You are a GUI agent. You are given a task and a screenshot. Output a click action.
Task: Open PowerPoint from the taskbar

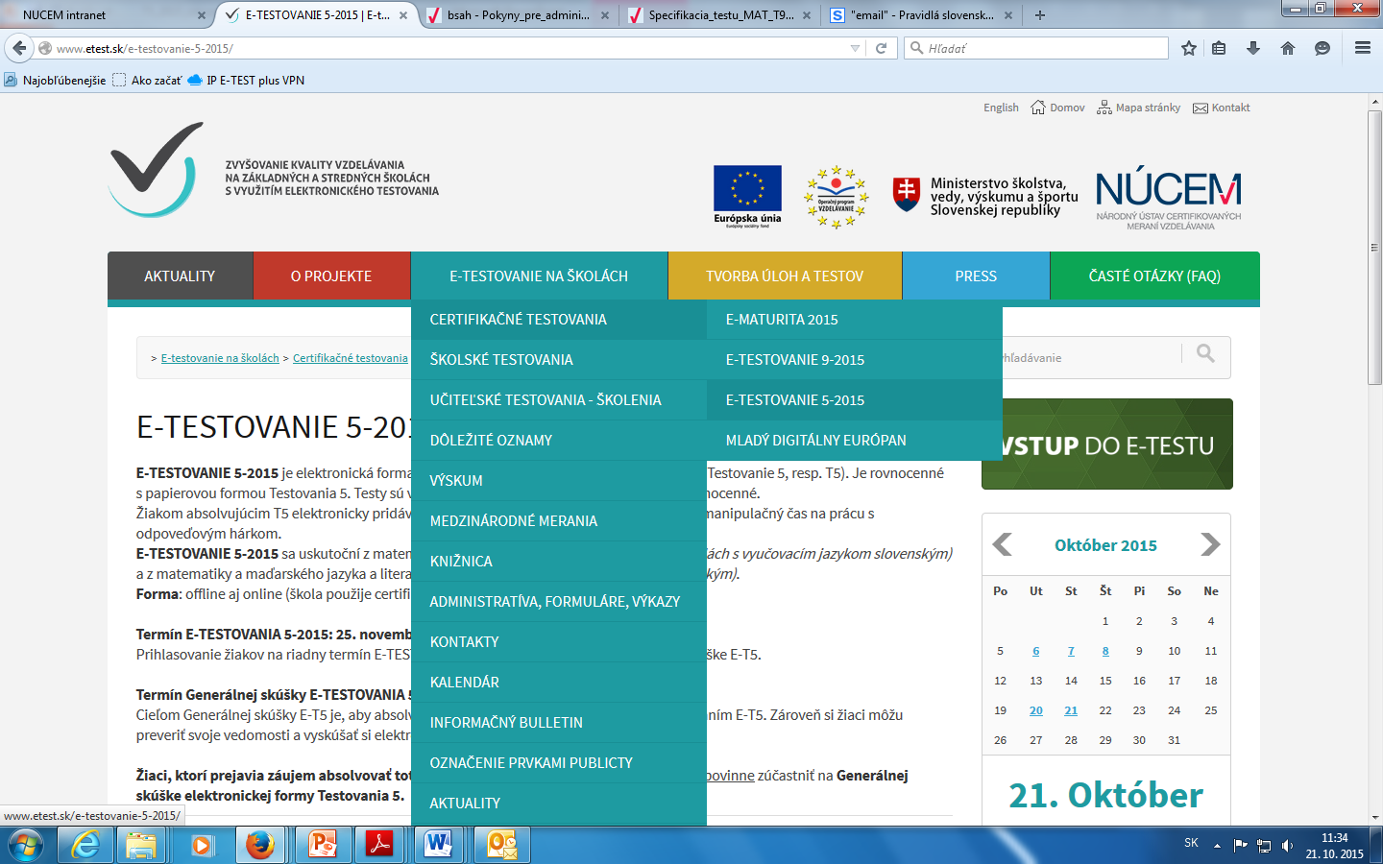(323, 845)
